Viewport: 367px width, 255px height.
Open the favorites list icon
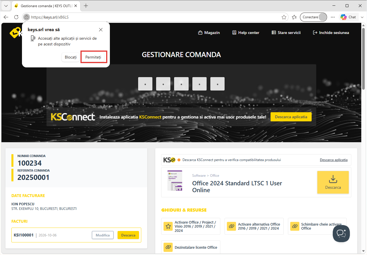(294, 17)
